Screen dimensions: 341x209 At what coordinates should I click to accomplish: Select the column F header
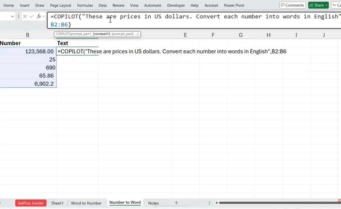pyautogui.click(x=213, y=35)
